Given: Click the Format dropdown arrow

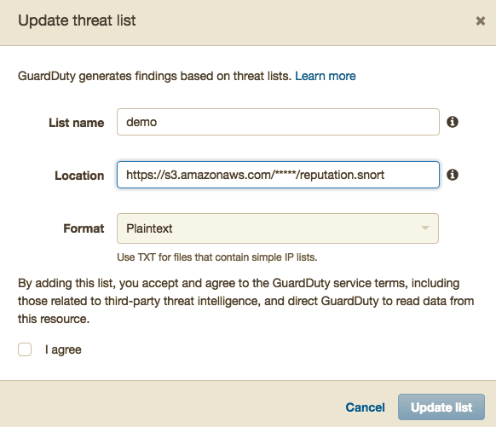Looking at the screenshot, I should [425, 228].
